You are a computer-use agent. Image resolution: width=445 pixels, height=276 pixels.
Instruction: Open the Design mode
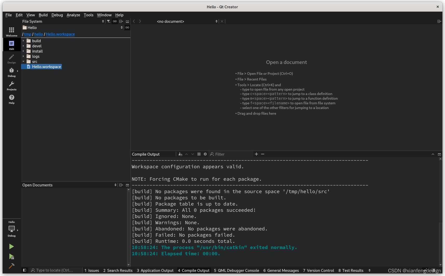point(11,59)
